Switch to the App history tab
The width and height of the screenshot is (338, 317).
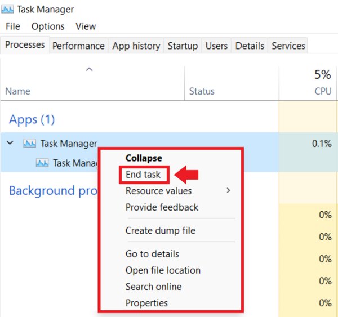click(x=136, y=46)
